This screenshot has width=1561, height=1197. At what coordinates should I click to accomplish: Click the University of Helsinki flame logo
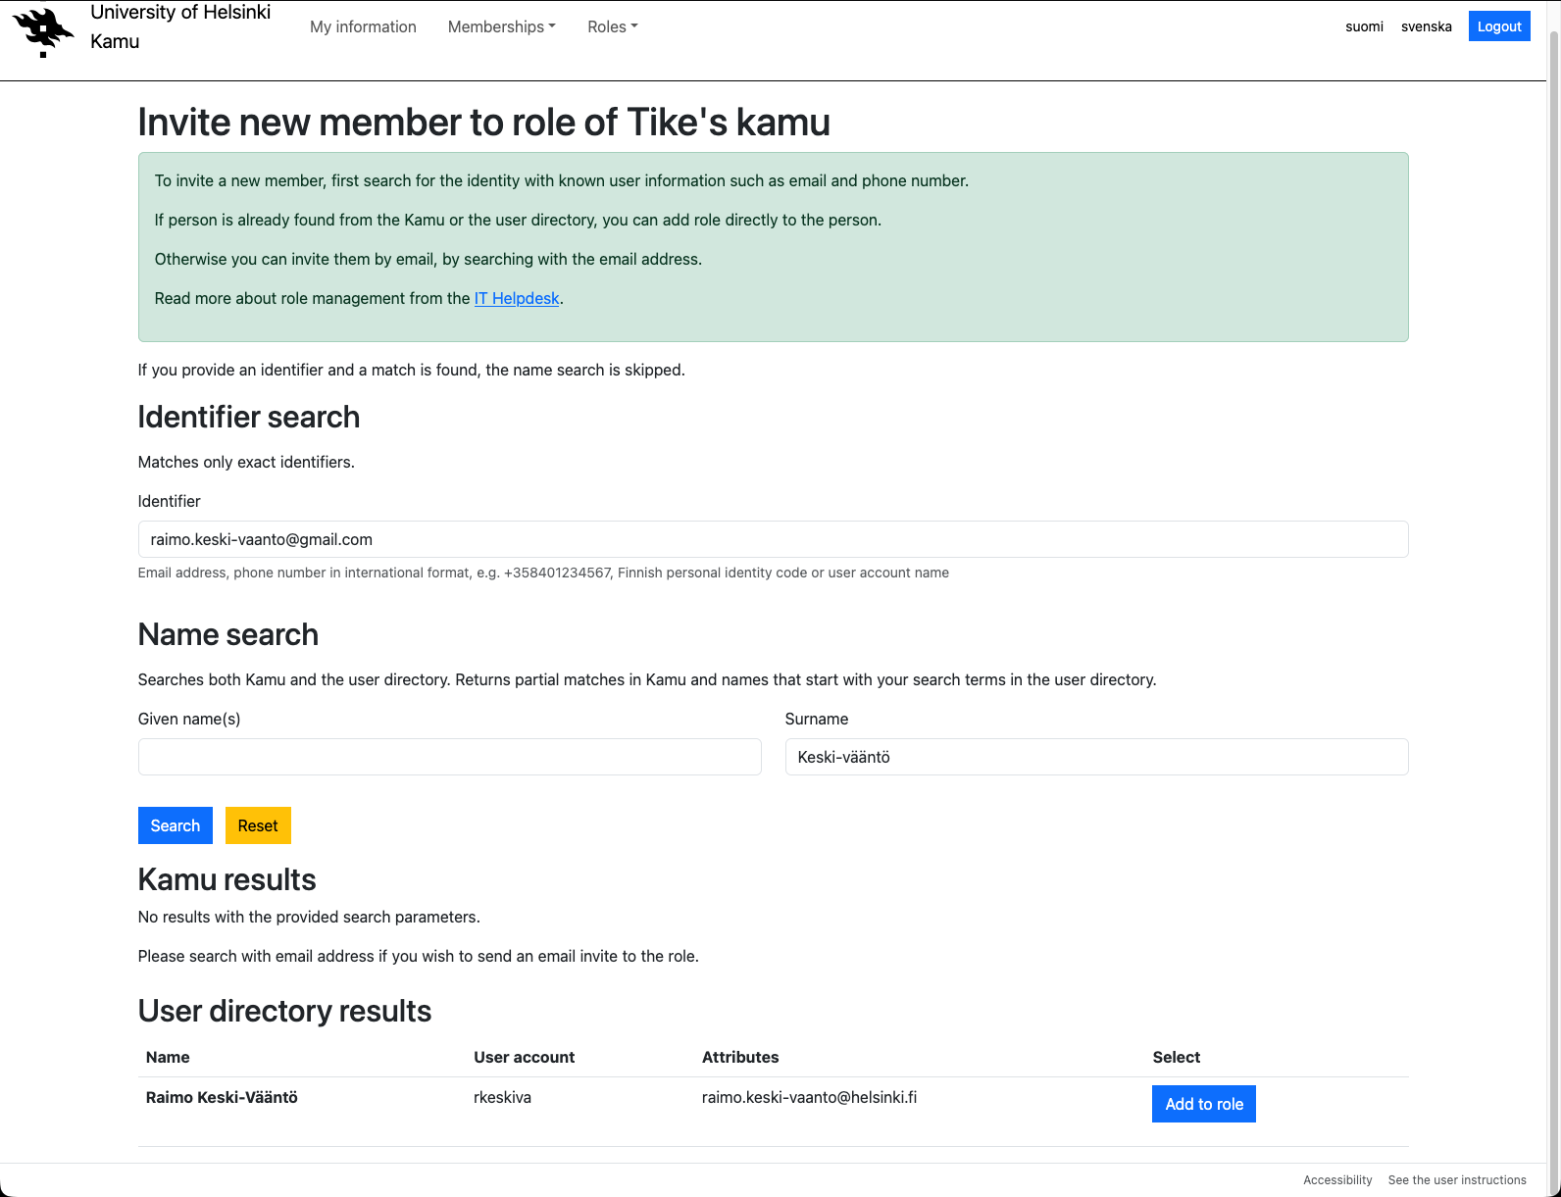[x=43, y=31]
